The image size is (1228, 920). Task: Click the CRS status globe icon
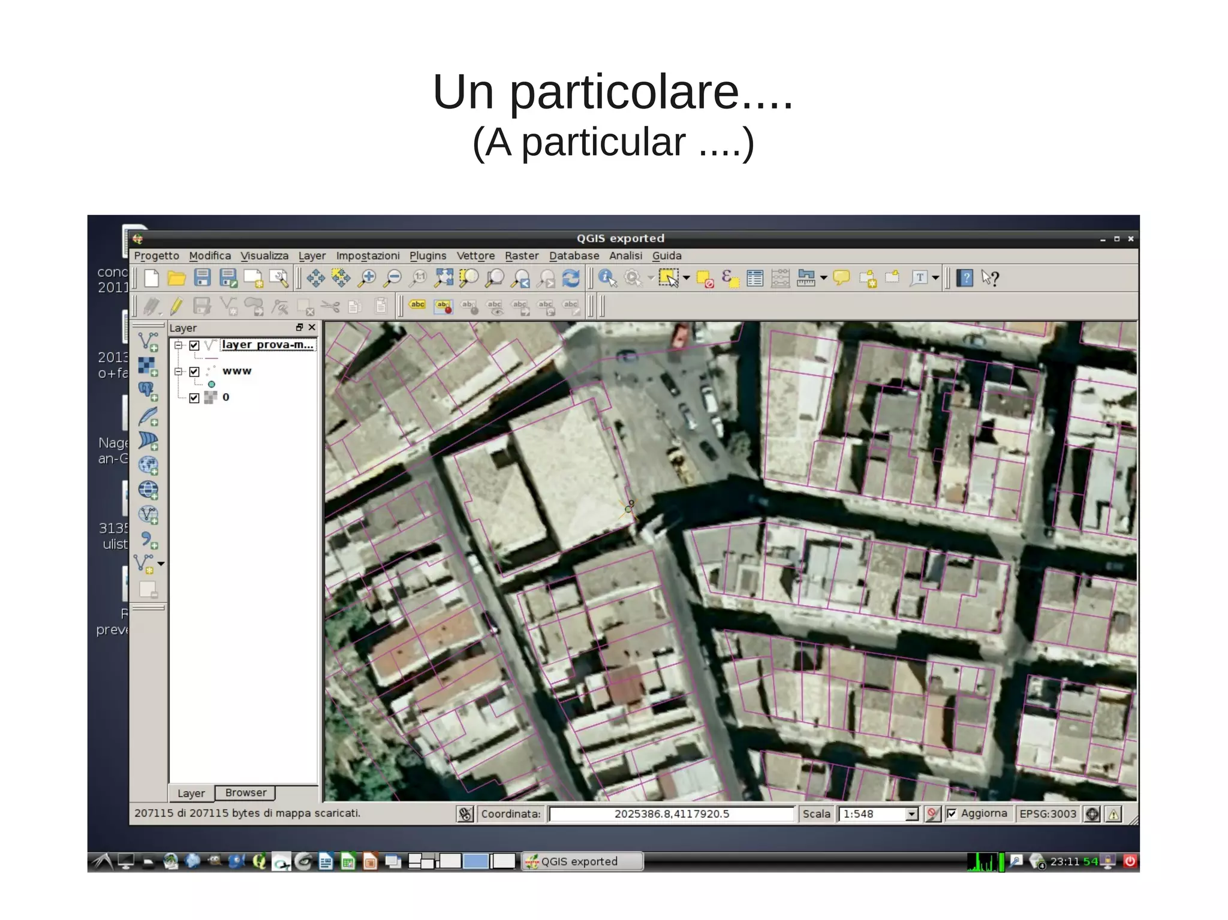1092,814
